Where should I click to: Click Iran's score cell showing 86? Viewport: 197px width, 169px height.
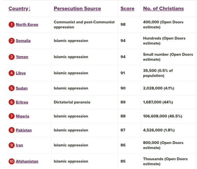coord(123,145)
